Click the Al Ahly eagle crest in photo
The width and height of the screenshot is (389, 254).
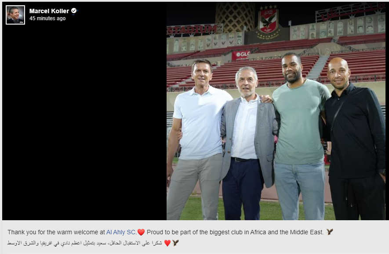pyautogui.click(x=268, y=22)
